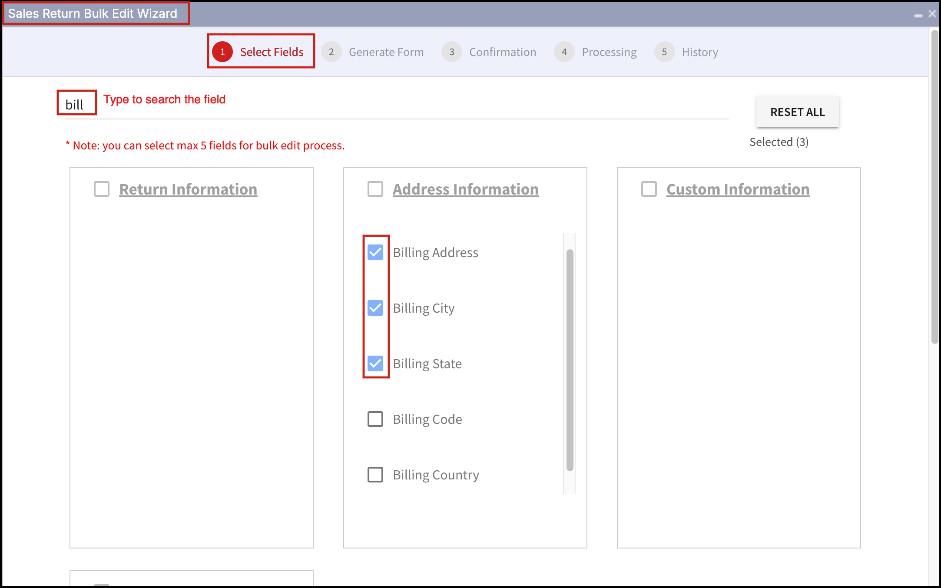Close the Sales Return Bulk Edit Wizard
This screenshot has height=588, width=941.
(x=932, y=14)
